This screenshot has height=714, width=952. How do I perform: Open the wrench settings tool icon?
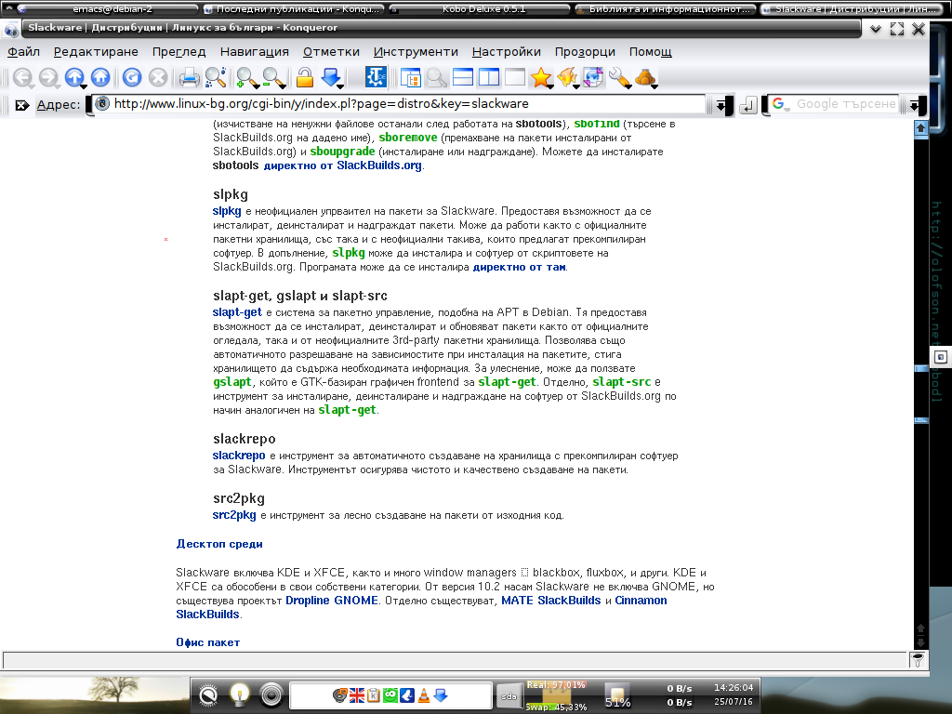[619, 78]
